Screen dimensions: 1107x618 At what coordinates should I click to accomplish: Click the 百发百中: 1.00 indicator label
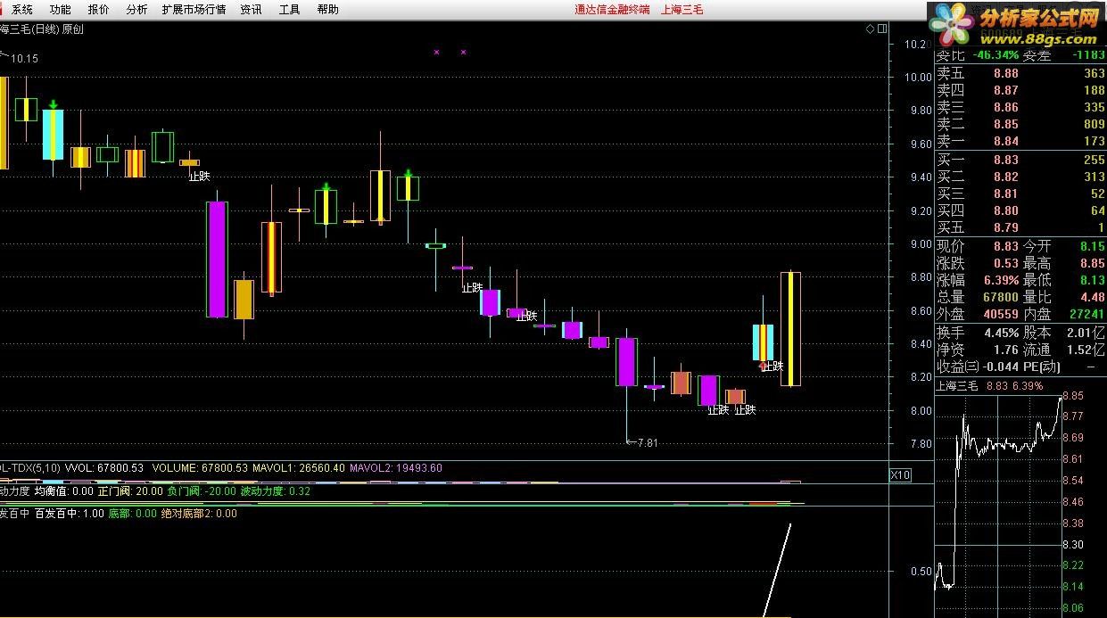coord(69,514)
